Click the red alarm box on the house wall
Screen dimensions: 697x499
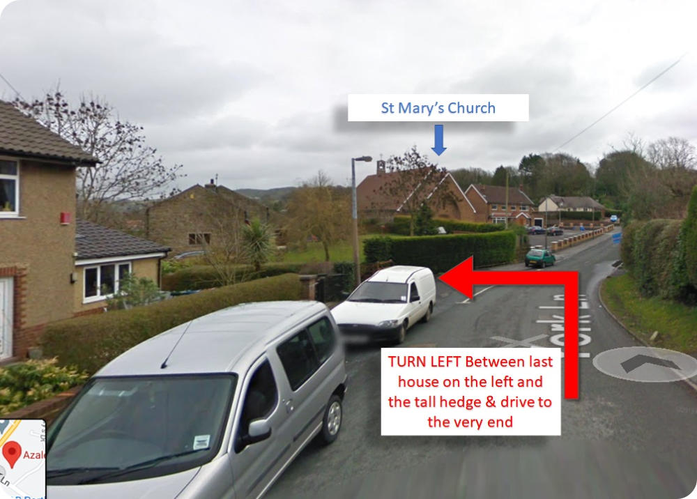coord(65,217)
